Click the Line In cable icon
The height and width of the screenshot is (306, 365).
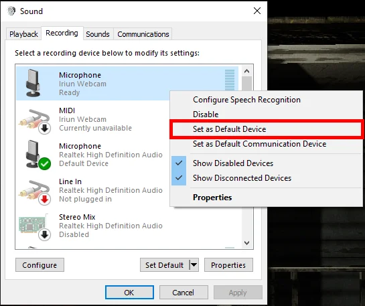(34, 192)
